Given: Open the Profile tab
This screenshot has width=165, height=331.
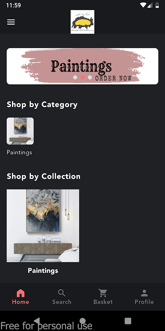Looking at the screenshot, I should point(144,297).
